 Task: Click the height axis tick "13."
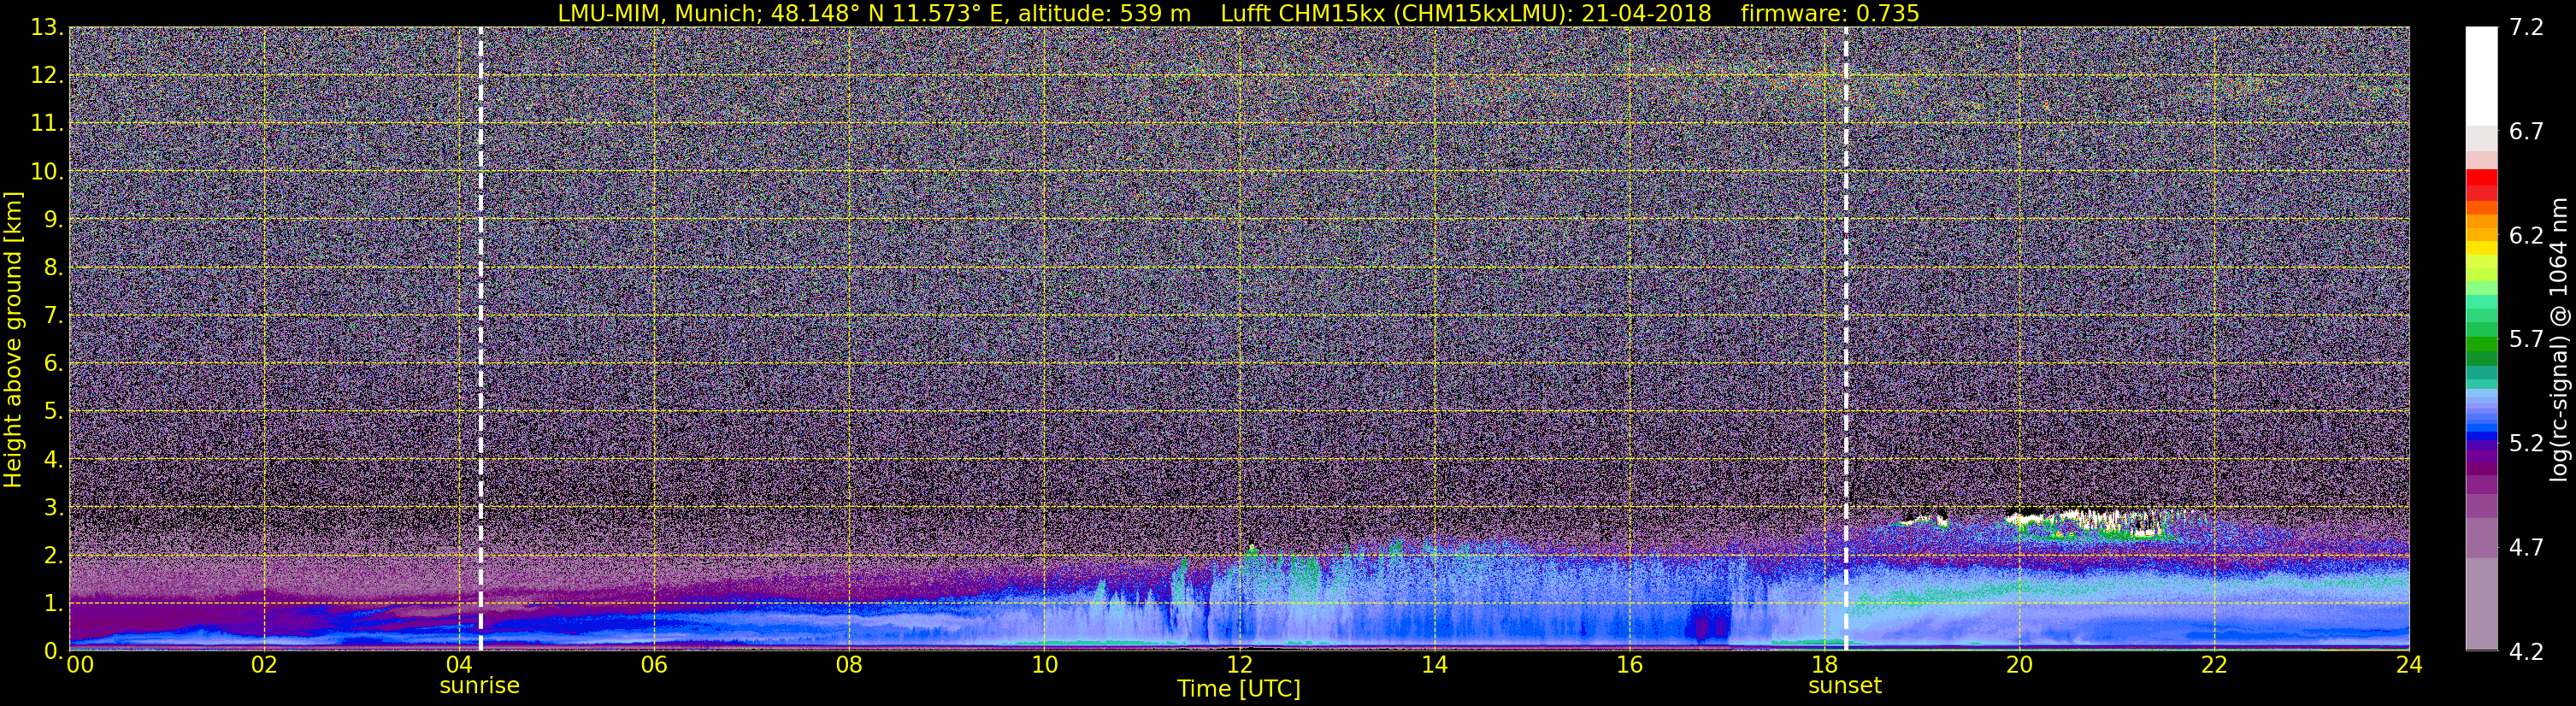coord(47,27)
